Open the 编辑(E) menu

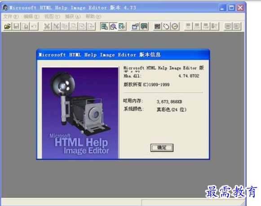(31, 17)
